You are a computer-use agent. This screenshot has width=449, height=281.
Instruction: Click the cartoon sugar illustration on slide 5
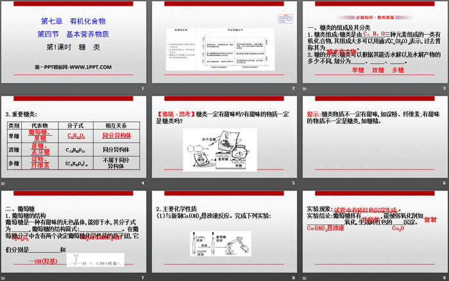pos(220,150)
